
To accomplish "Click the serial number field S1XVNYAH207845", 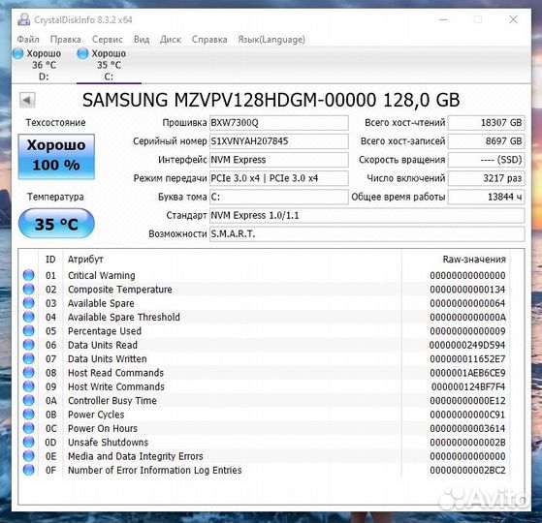I will (278, 141).
